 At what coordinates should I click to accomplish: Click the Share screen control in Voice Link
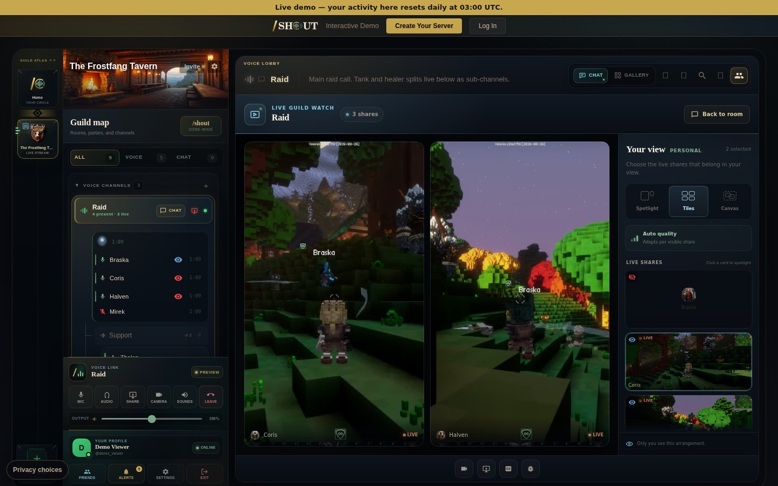(133, 397)
